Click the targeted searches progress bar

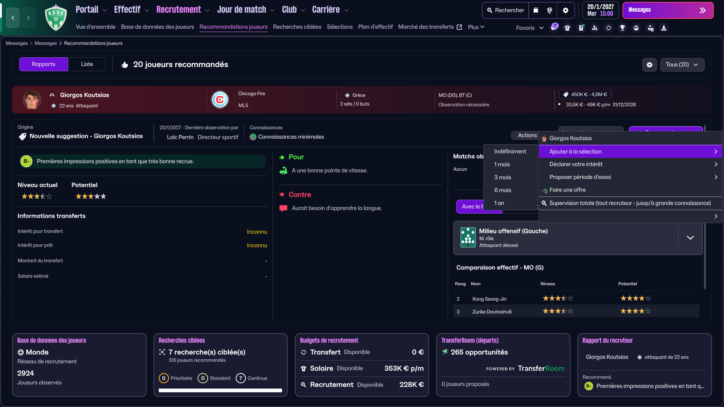(x=220, y=390)
